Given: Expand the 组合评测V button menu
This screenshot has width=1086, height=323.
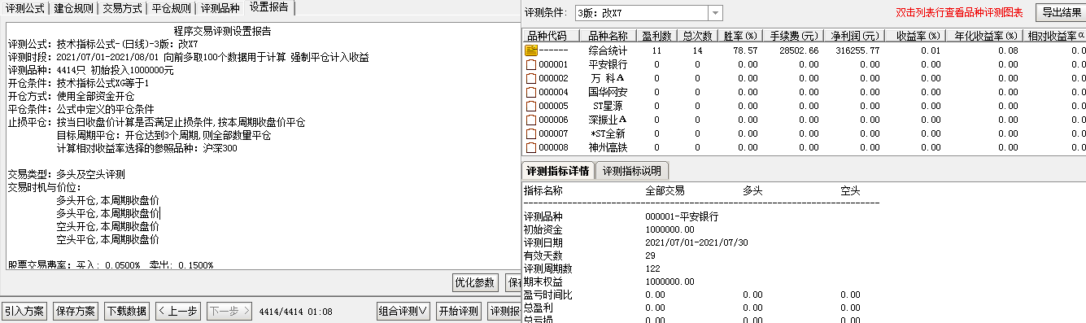Looking at the screenshot, I should (403, 311).
